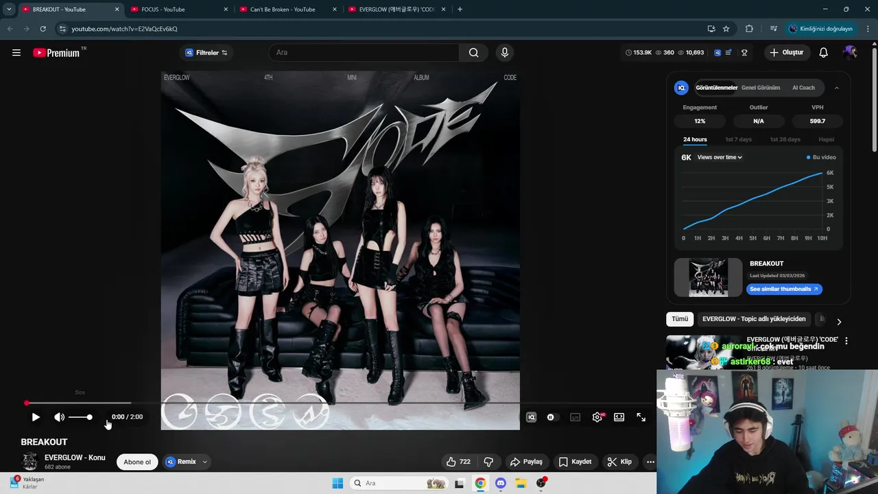Open Discord from the taskbar
The height and width of the screenshot is (494, 878).
click(x=501, y=483)
